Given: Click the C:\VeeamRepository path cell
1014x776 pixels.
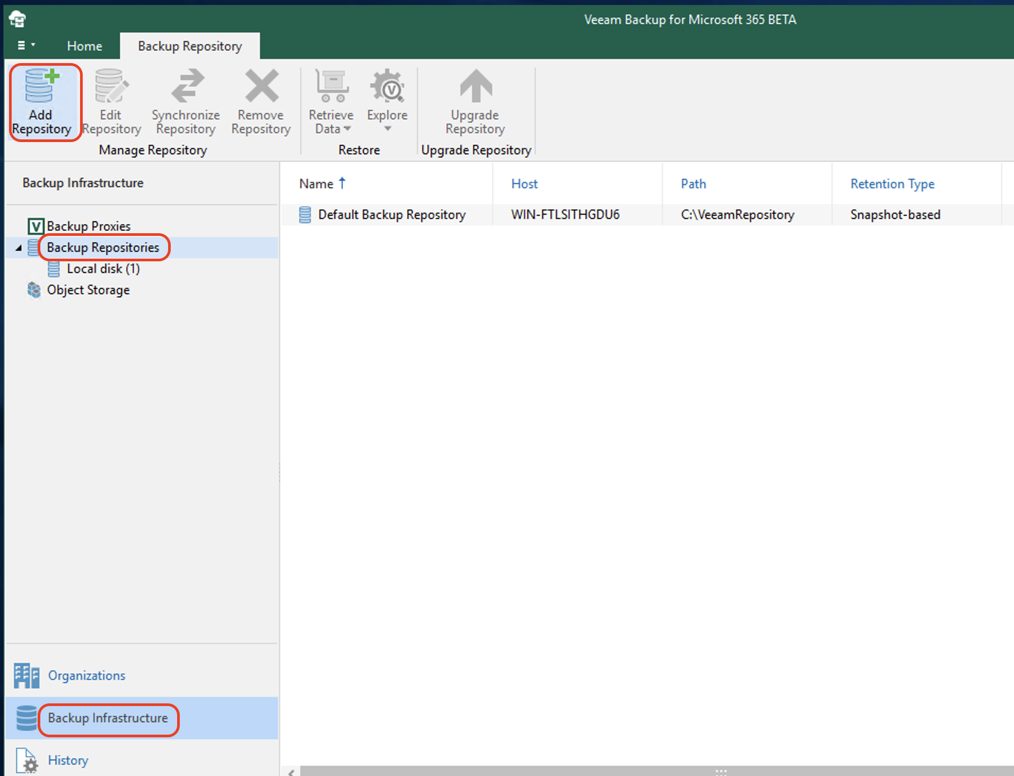Looking at the screenshot, I should click(x=738, y=215).
